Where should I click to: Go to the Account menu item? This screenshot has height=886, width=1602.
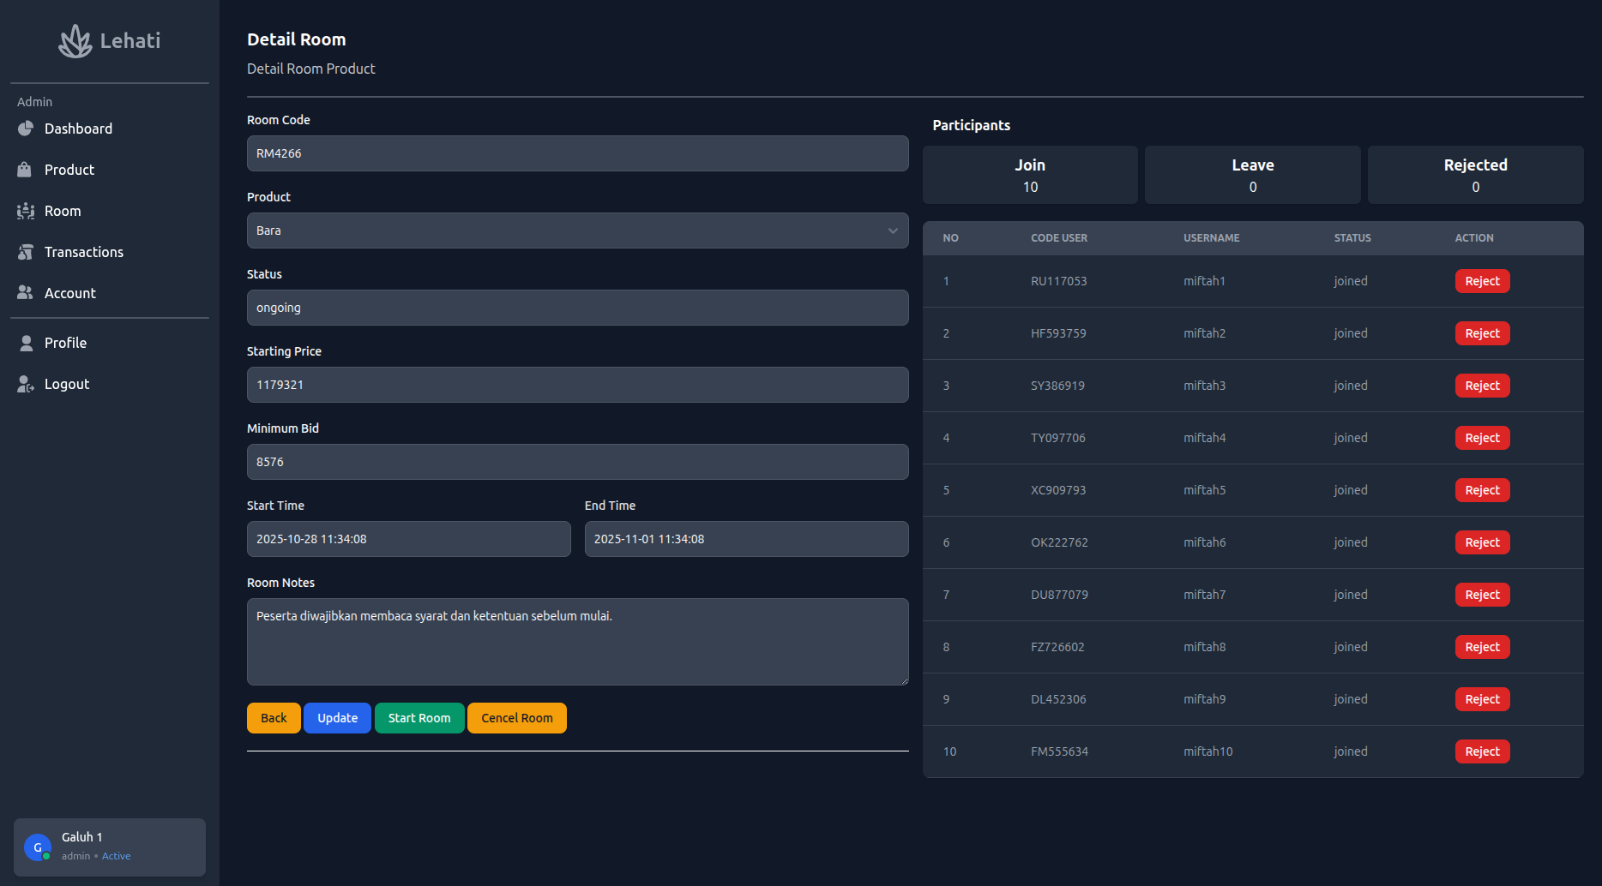[x=70, y=293]
